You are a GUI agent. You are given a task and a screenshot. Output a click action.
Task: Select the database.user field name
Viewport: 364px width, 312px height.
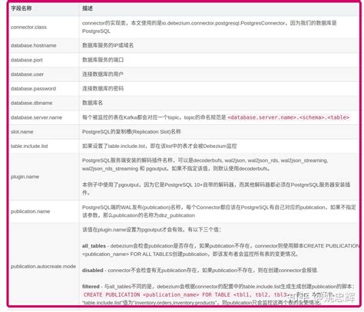click(x=27, y=74)
